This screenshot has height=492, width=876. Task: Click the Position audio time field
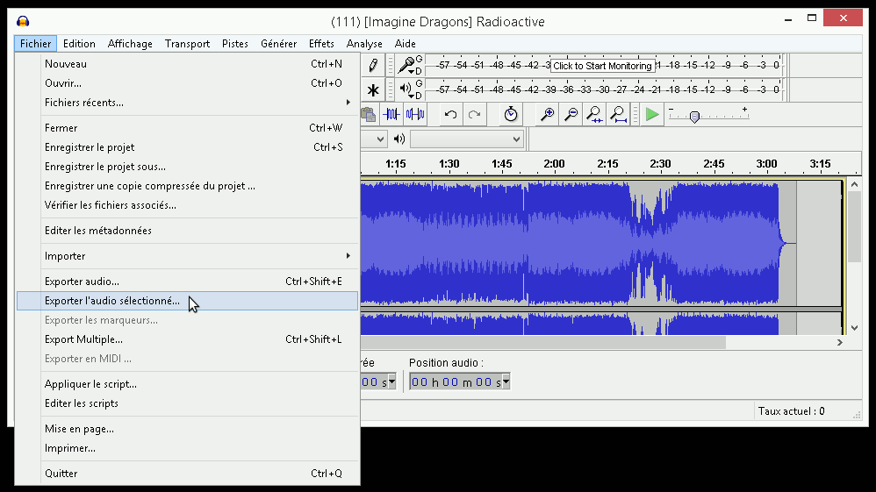[460, 382]
